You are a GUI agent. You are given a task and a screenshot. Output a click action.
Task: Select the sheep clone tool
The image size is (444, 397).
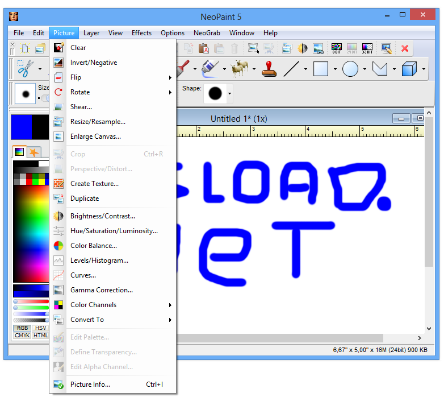tap(240, 69)
